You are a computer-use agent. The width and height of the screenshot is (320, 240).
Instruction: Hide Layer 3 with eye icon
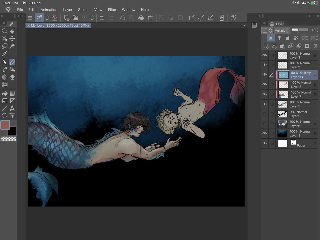265,55
